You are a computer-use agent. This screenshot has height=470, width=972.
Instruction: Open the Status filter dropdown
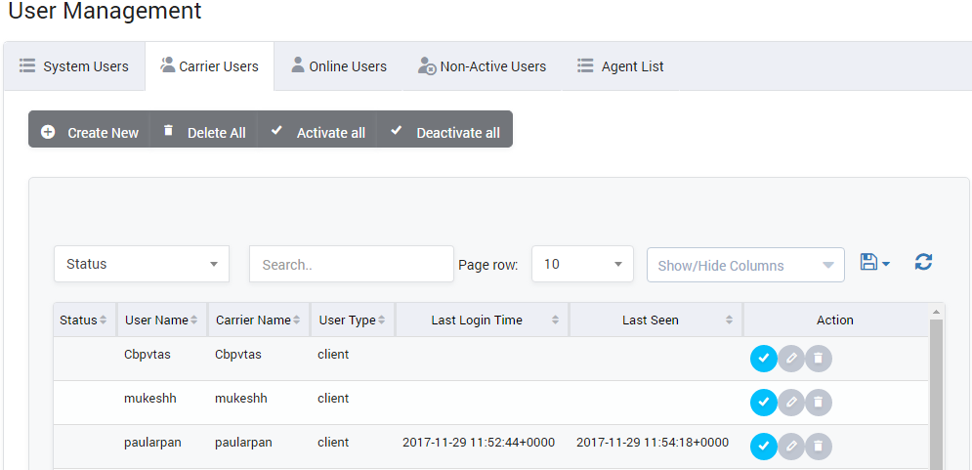(142, 264)
